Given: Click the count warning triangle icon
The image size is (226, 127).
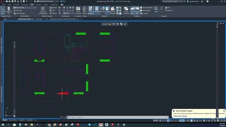Looking at the screenshot, I should [110, 24].
